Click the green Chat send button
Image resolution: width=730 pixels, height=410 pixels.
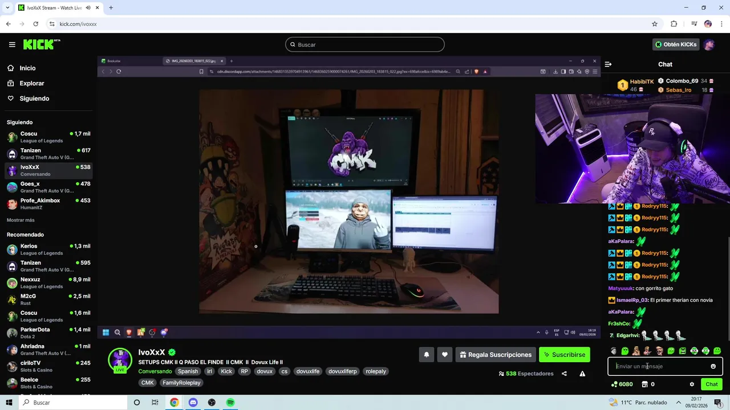pos(712,384)
